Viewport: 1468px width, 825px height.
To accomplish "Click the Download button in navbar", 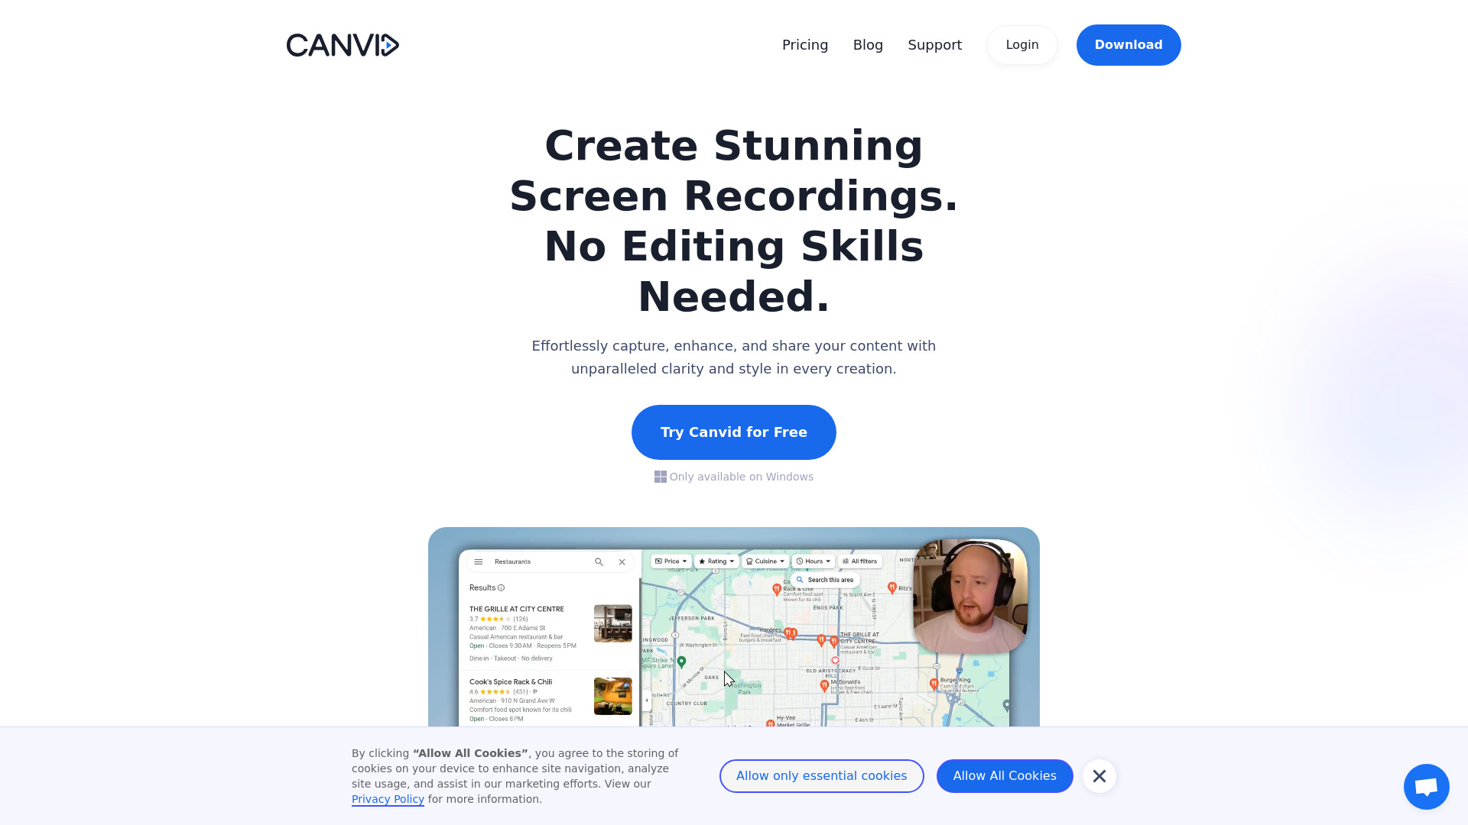I will [1129, 44].
